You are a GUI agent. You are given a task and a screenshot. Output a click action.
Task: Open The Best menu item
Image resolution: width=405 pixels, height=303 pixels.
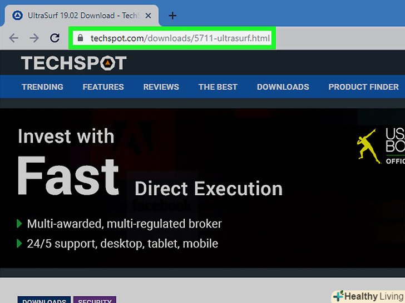tap(218, 87)
